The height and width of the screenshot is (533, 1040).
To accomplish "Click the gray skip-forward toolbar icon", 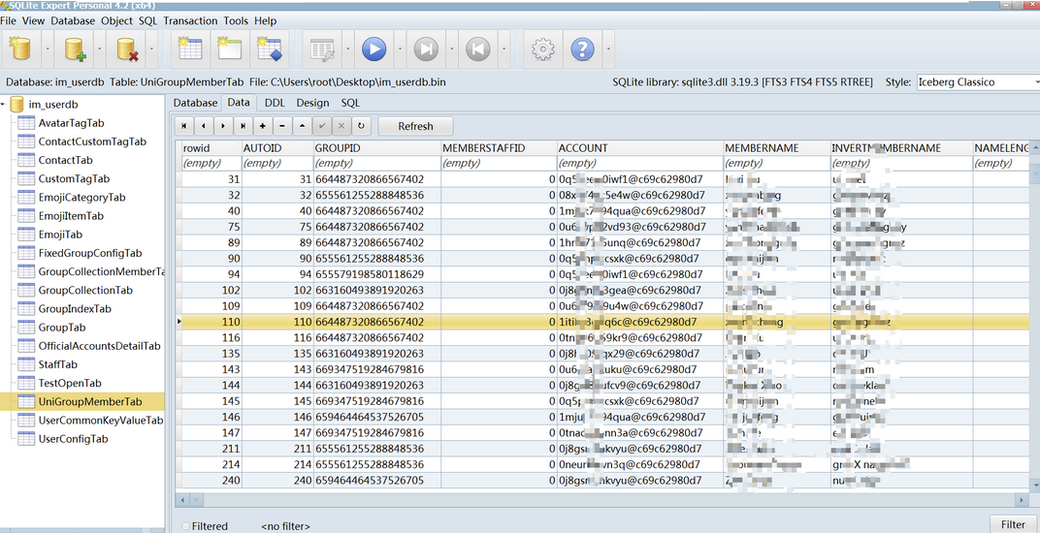I will (427, 49).
